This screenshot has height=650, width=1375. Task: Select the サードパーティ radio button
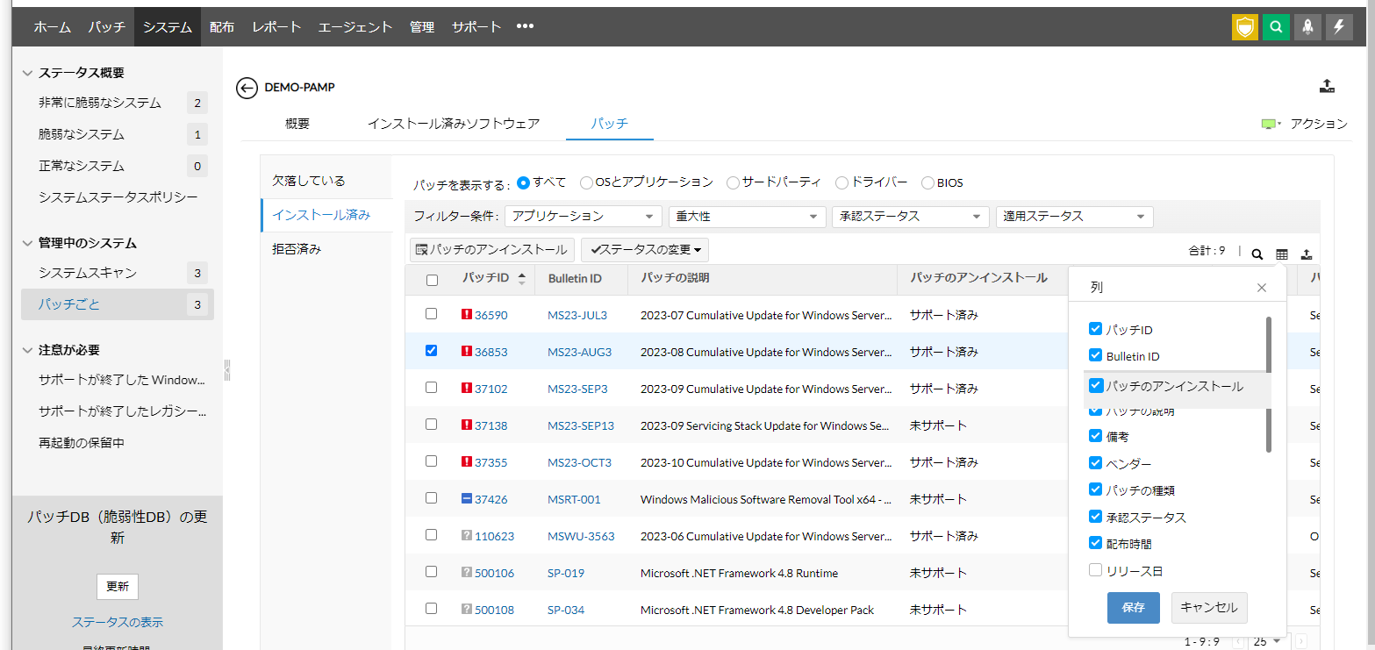[x=733, y=182]
